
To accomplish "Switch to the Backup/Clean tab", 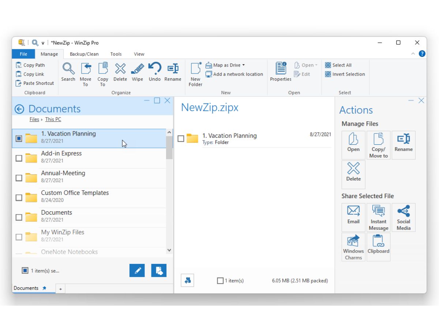I will 84,54.
